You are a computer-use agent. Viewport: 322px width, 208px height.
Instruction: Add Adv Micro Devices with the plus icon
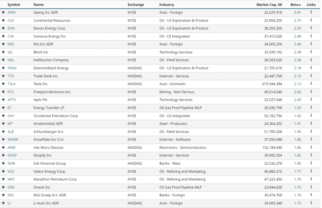click(3, 147)
